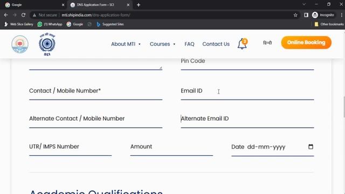This screenshot has height=194, width=345.
Task: Switch the site language to Hindi
Action: [x=267, y=43]
